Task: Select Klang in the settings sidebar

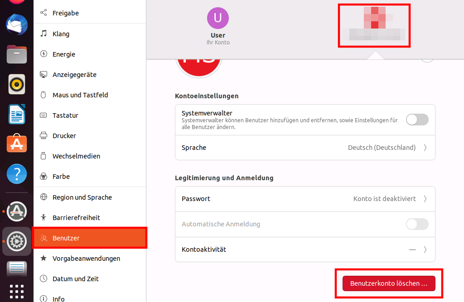Action: pos(61,34)
